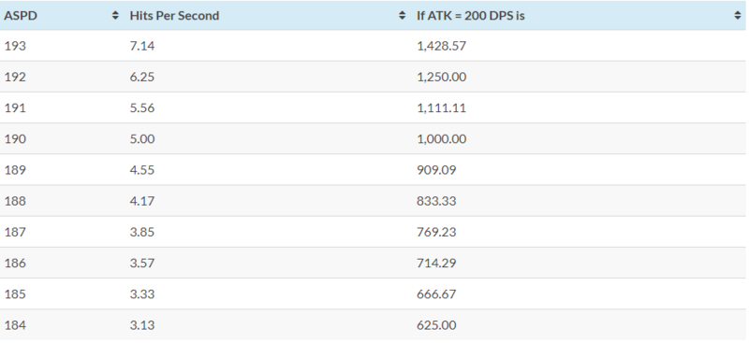Click the 3.33 hits per second cell
The width and height of the screenshot is (749, 343).
point(269,293)
